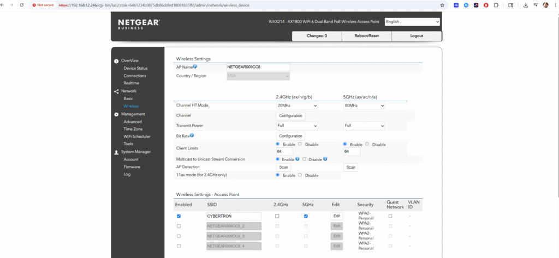Open the Extensions puzzle piece menu

(496, 5)
